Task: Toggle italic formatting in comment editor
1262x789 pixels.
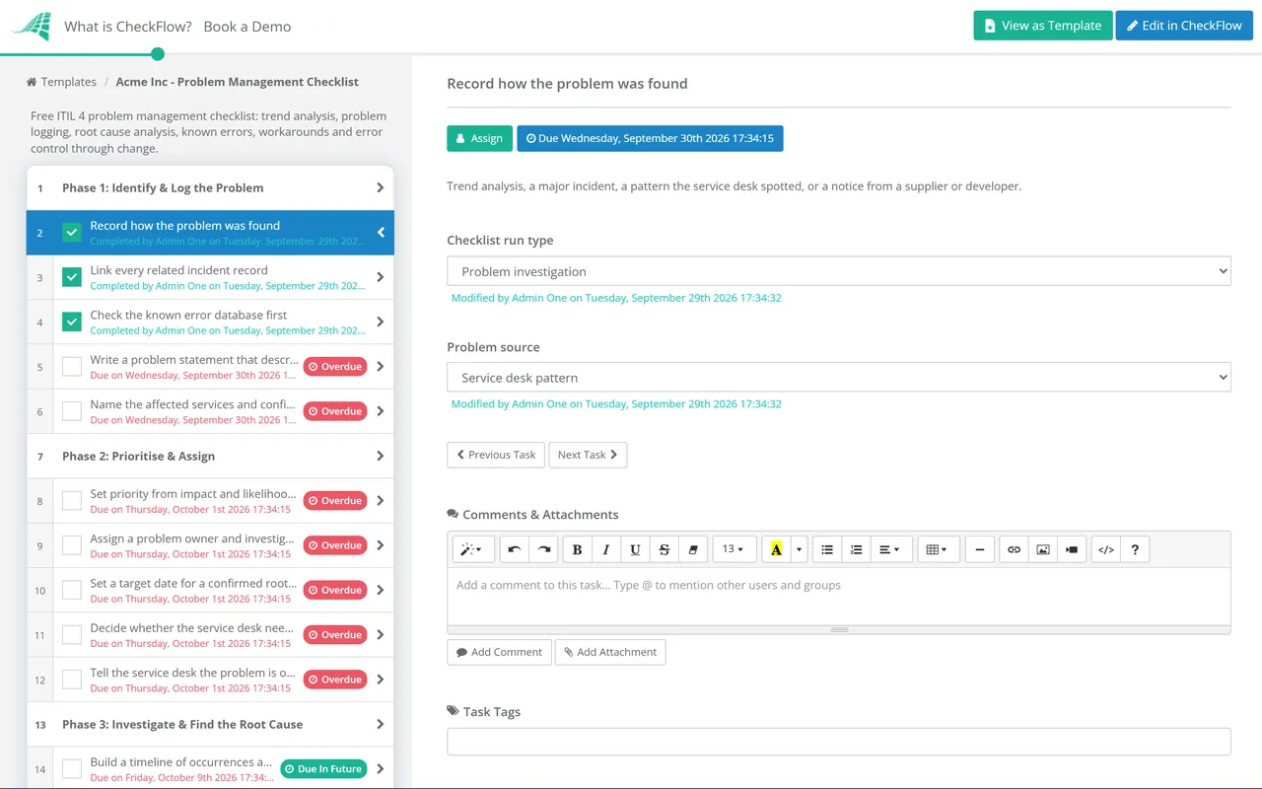Action: (x=605, y=549)
